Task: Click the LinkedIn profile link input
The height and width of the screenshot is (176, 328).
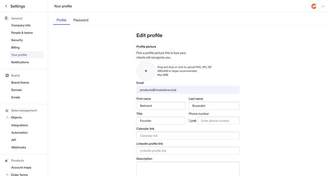Action: pyautogui.click(x=188, y=151)
